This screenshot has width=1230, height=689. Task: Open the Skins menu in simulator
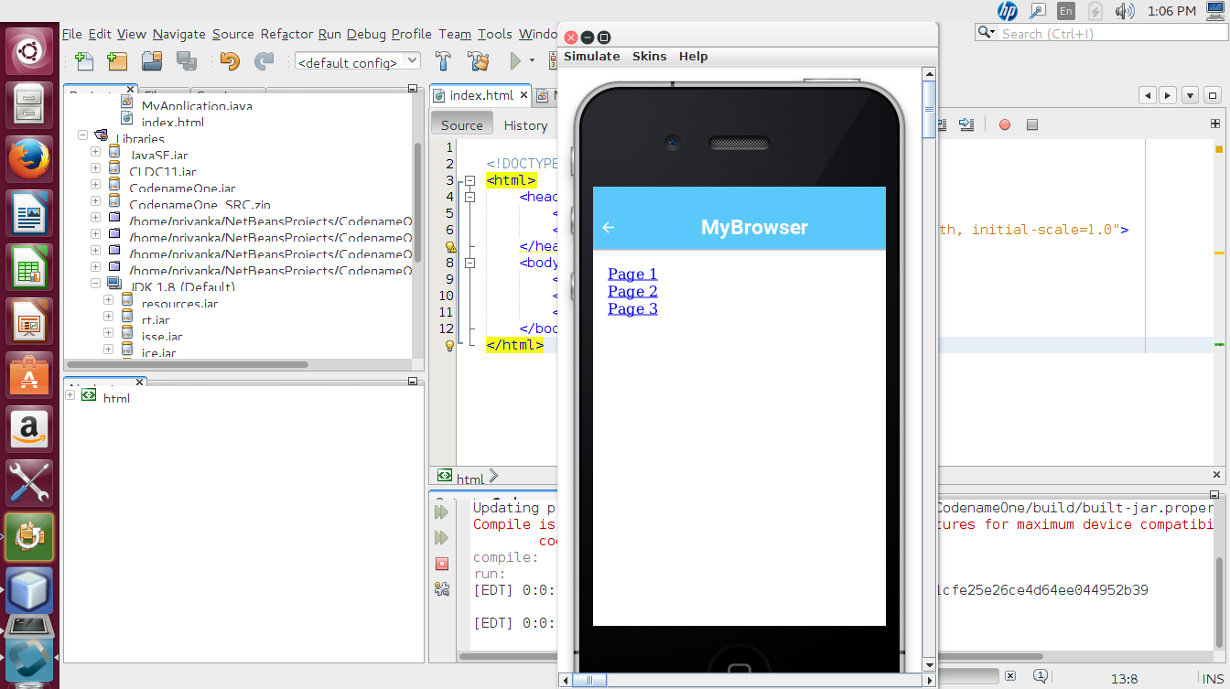point(649,57)
